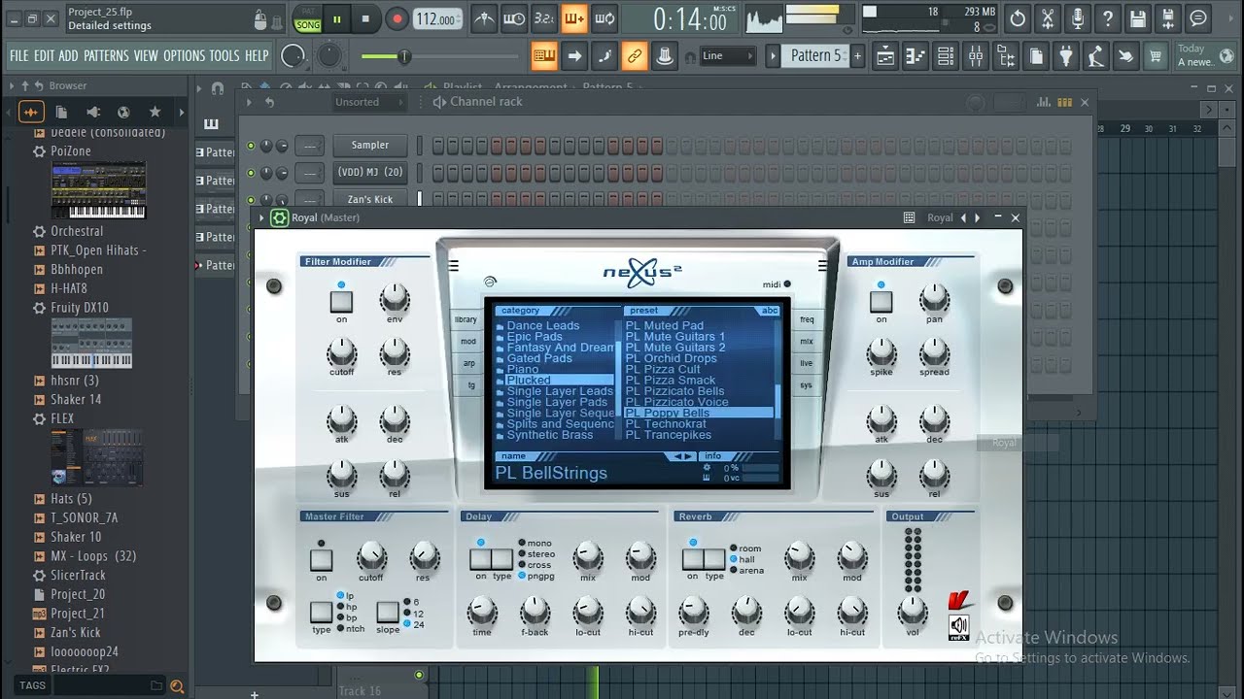Viewport: 1244px width, 699px height.
Task: Open the TOOLS menu
Action: coord(225,56)
